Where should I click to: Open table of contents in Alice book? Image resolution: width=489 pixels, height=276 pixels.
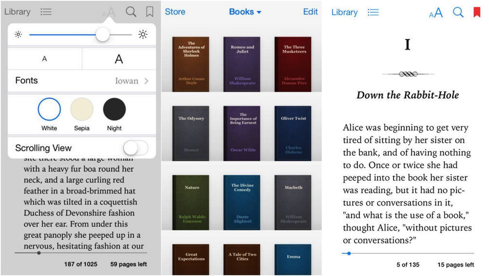click(x=373, y=13)
